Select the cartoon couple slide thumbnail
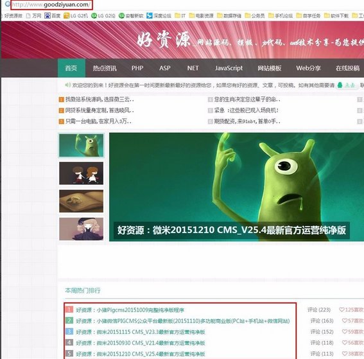This screenshot has height=359, width=364. pyautogui.click(x=82, y=173)
